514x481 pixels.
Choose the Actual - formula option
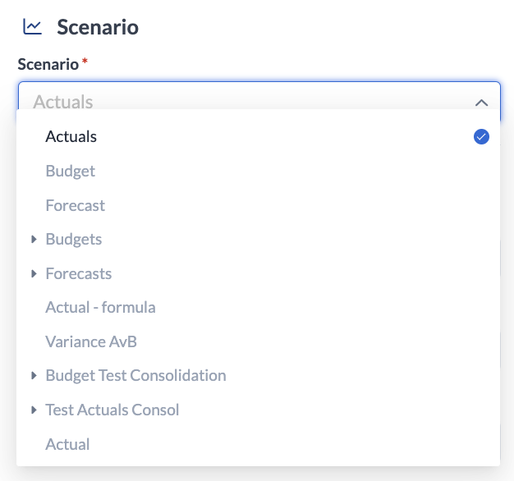pos(100,308)
